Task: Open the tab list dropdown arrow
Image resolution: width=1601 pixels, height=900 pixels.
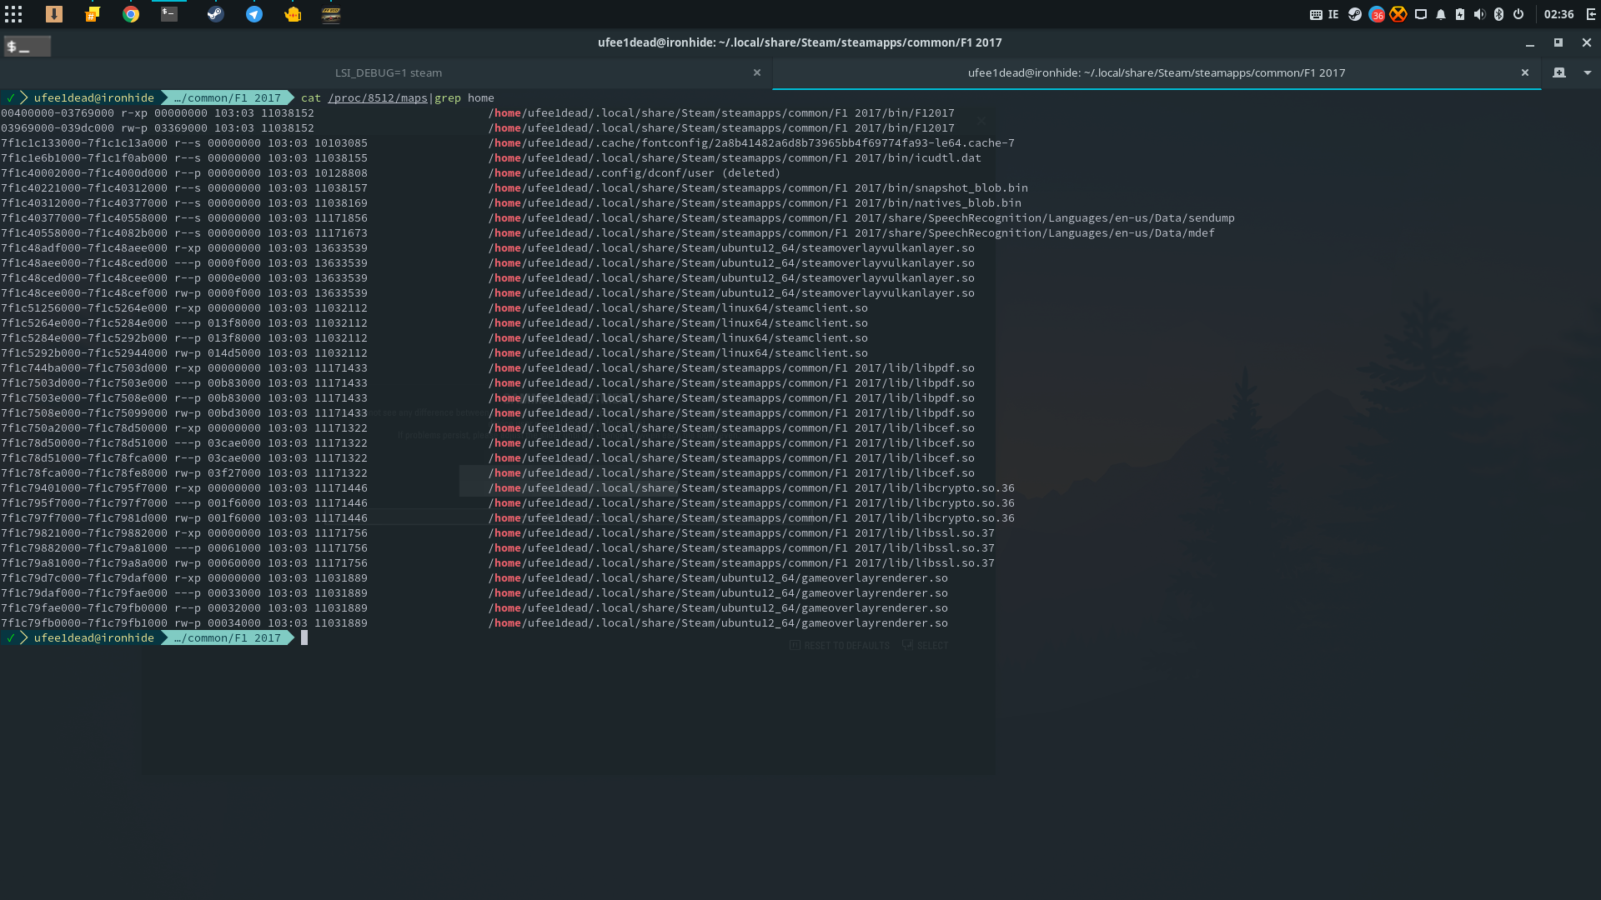Action: tap(1588, 72)
